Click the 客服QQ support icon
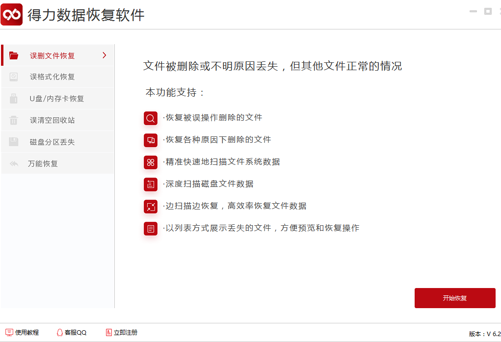The width and height of the screenshot is (501, 342). (x=60, y=332)
